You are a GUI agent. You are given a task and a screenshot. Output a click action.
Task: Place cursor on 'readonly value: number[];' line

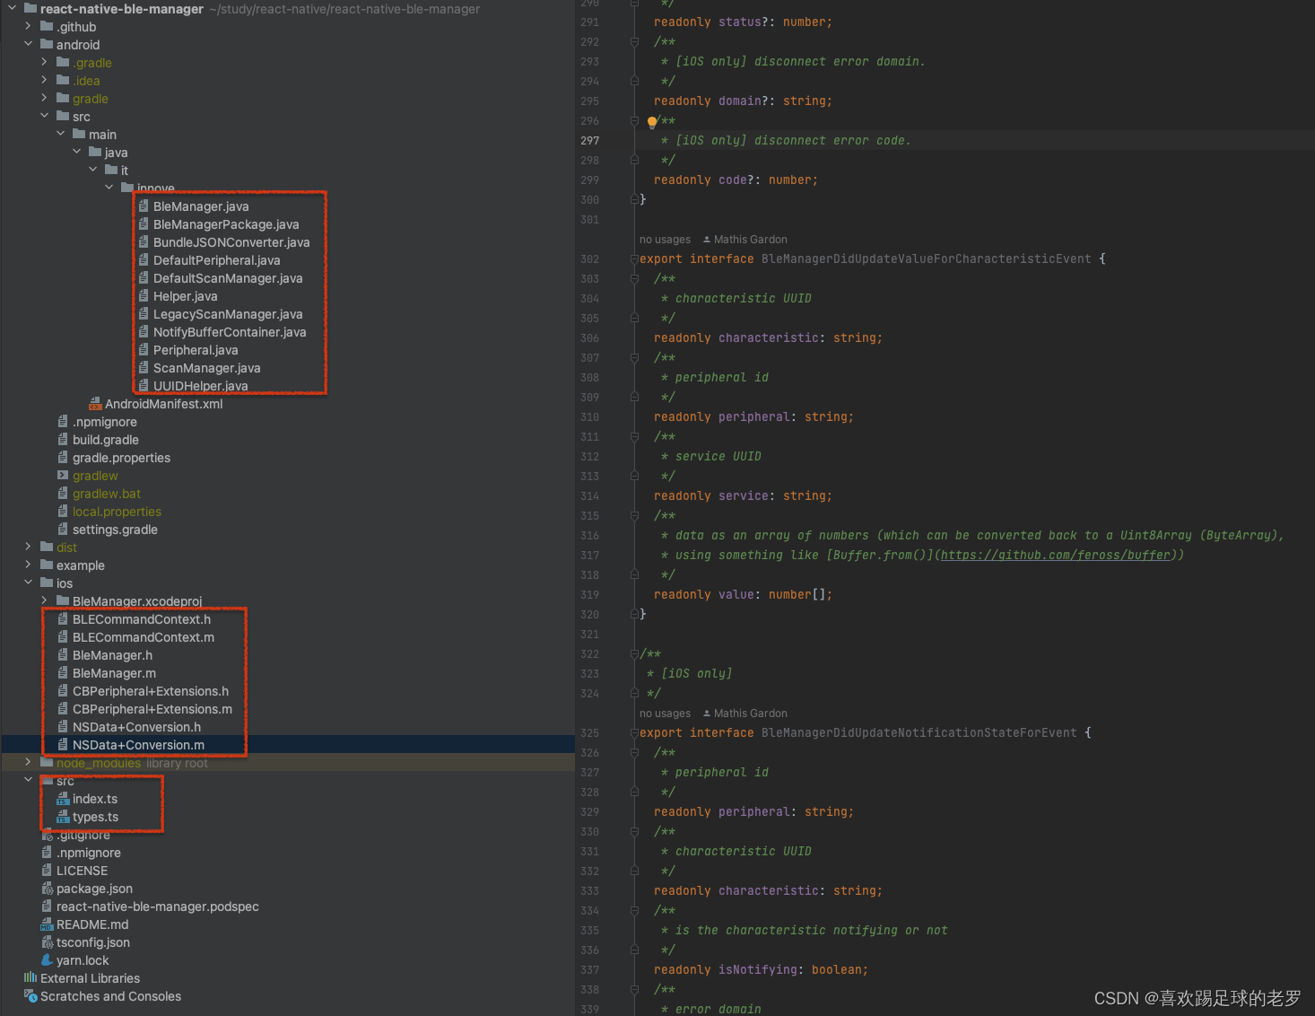(x=743, y=595)
